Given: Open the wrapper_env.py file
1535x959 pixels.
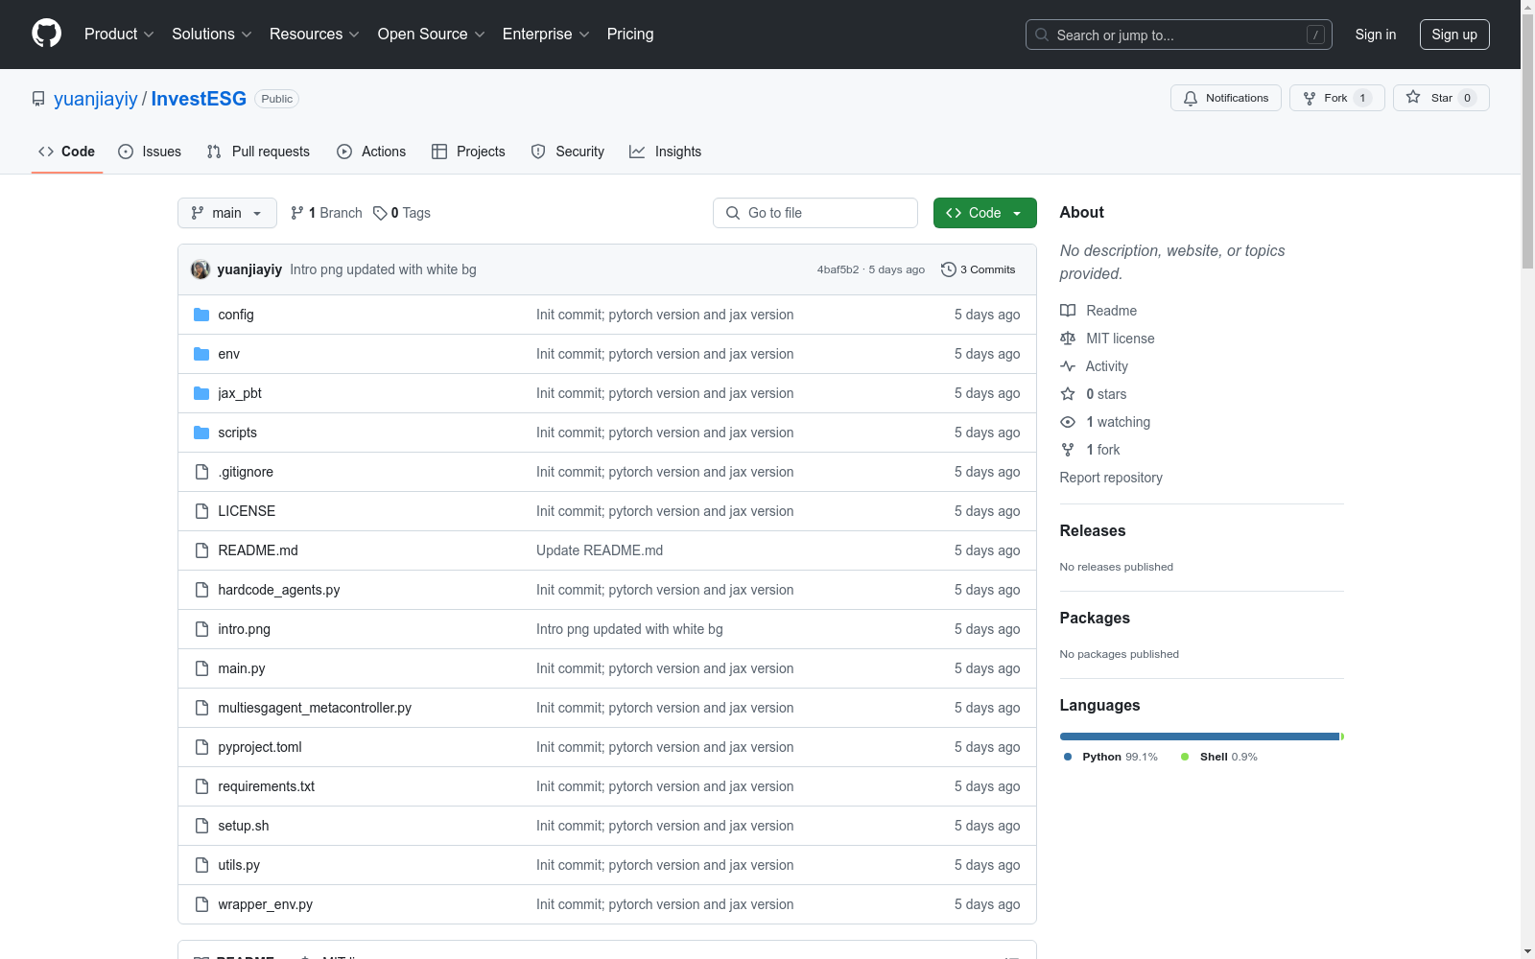Looking at the screenshot, I should tap(266, 904).
